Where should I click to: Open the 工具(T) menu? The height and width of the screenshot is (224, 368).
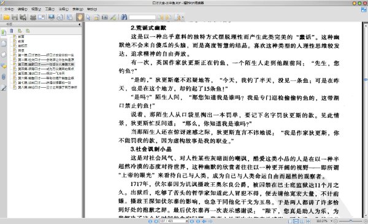[x=50, y=9]
